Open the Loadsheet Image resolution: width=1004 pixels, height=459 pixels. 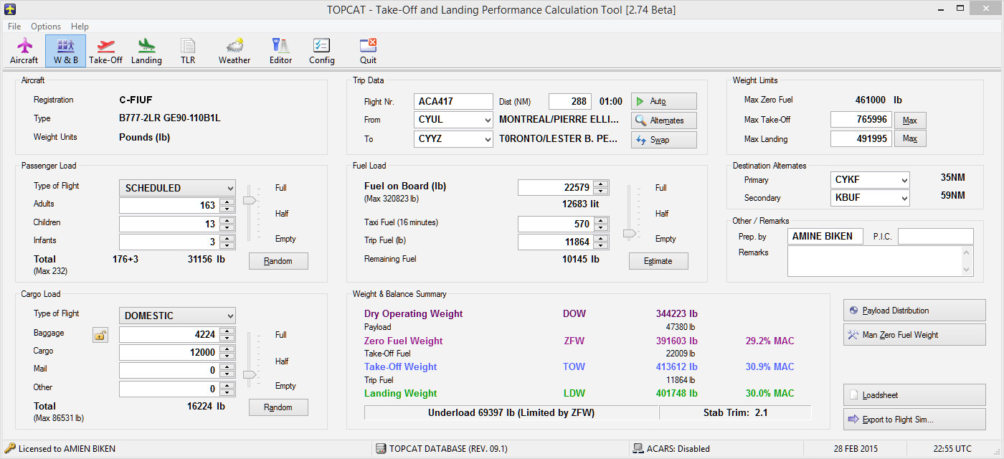914,395
